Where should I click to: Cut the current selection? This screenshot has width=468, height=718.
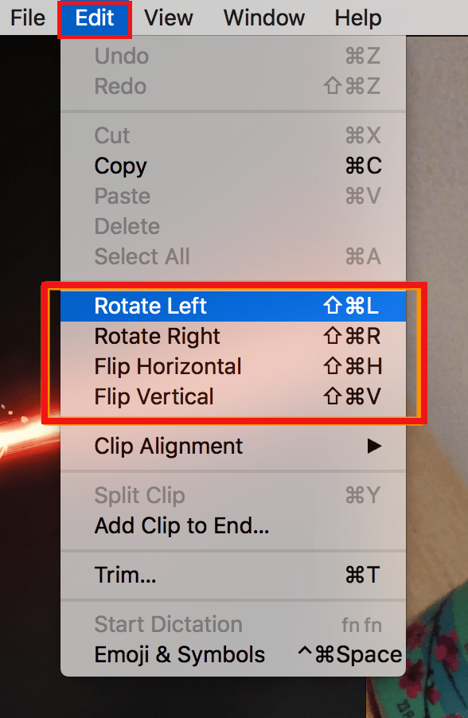pyautogui.click(x=111, y=135)
